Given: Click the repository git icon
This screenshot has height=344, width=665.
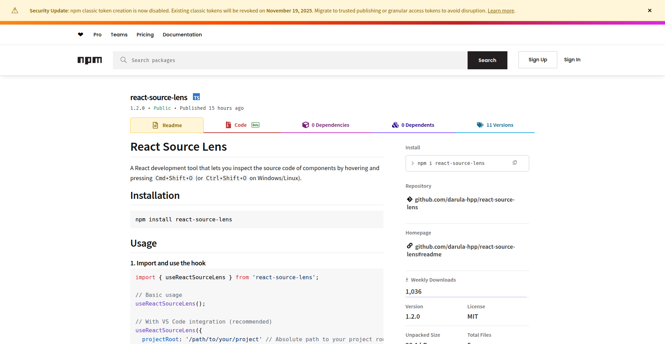Looking at the screenshot, I should pyautogui.click(x=410, y=199).
